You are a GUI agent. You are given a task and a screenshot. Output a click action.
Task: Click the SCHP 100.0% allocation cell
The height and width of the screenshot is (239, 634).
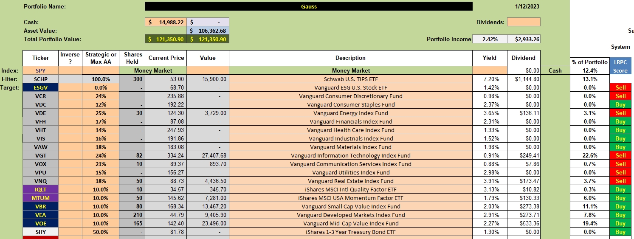(x=101, y=79)
